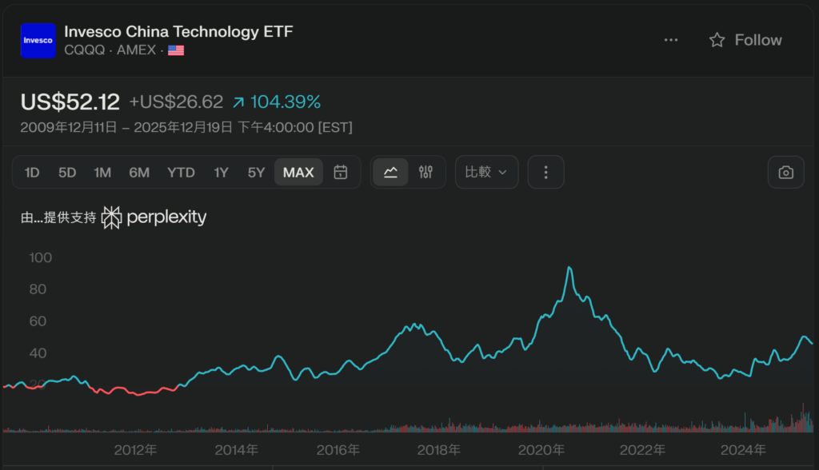Open the custom date range calendar

[x=341, y=172]
